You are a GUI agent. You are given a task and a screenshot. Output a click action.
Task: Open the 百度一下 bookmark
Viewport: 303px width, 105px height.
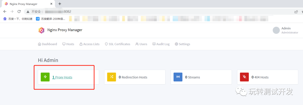18,19
